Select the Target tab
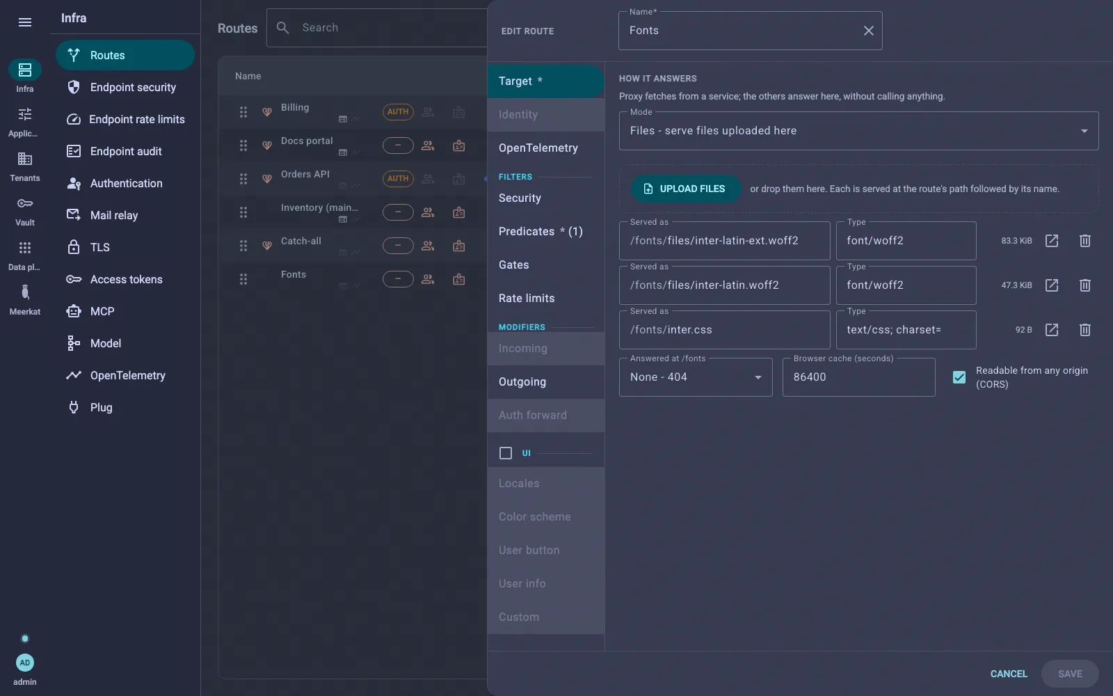The width and height of the screenshot is (1113, 696). coord(545,81)
